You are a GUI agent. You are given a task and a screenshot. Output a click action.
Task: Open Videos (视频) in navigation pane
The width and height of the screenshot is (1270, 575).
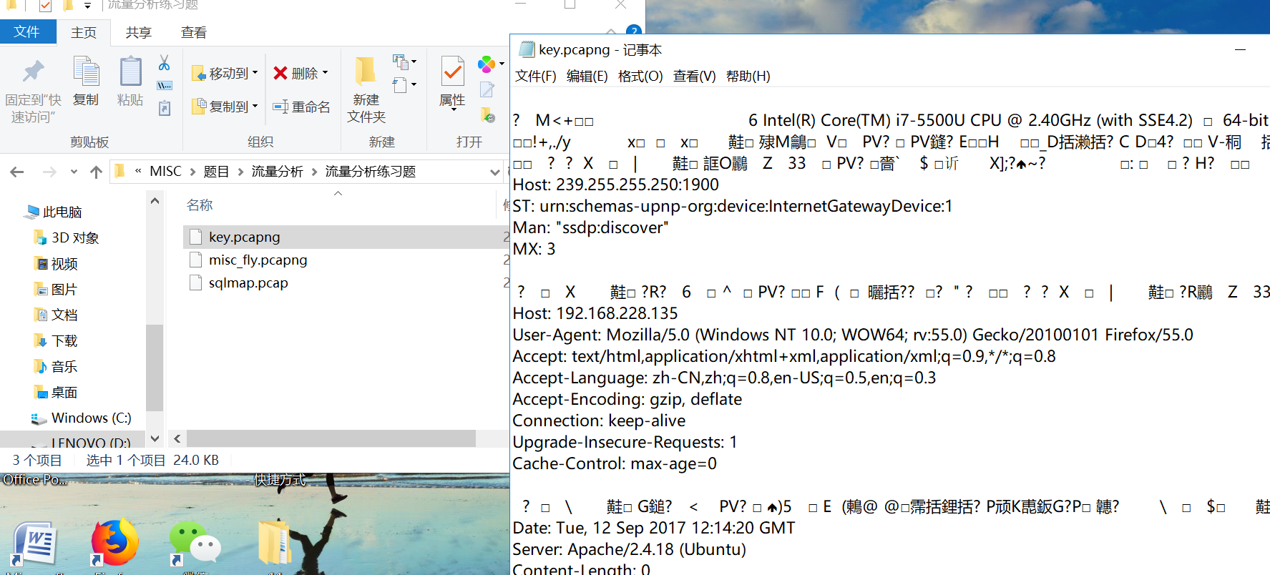(x=64, y=264)
